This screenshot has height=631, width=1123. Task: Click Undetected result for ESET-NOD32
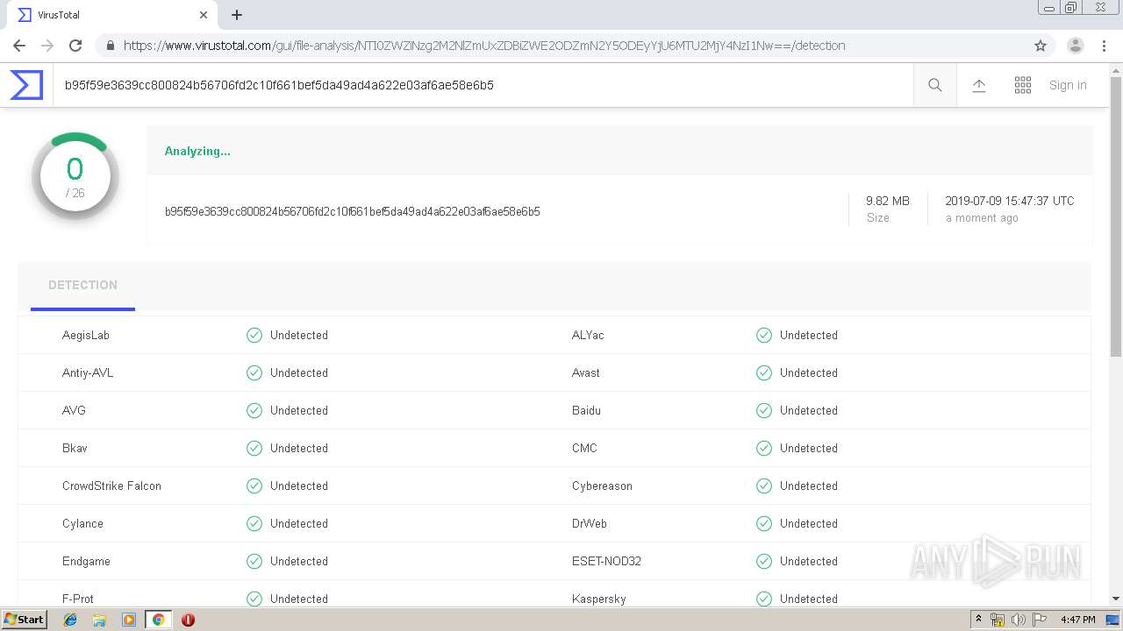click(809, 561)
